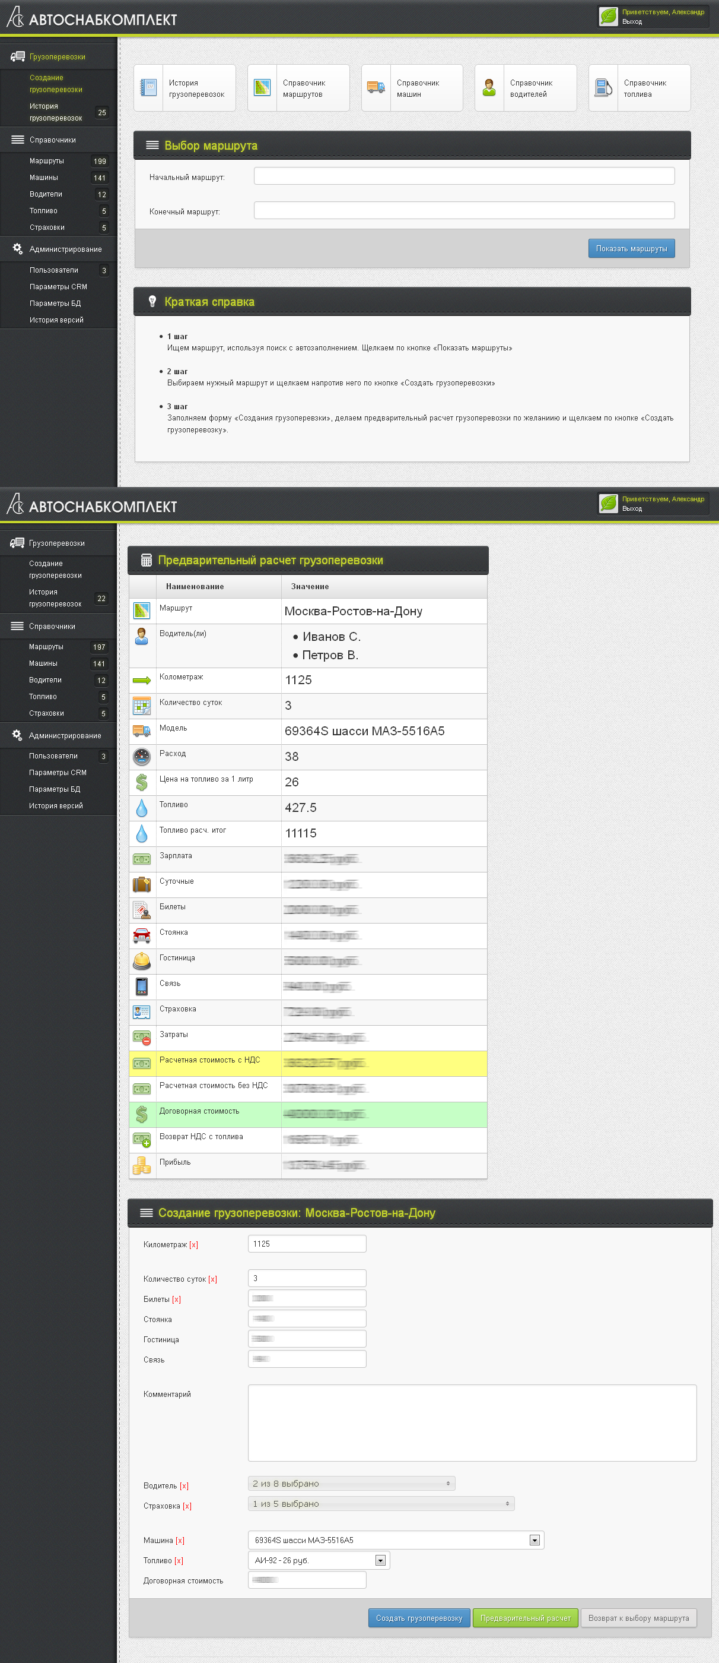This screenshot has width=719, height=1663.
Task: Open Параметры CRM in the top sidebar
Action: (58, 287)
